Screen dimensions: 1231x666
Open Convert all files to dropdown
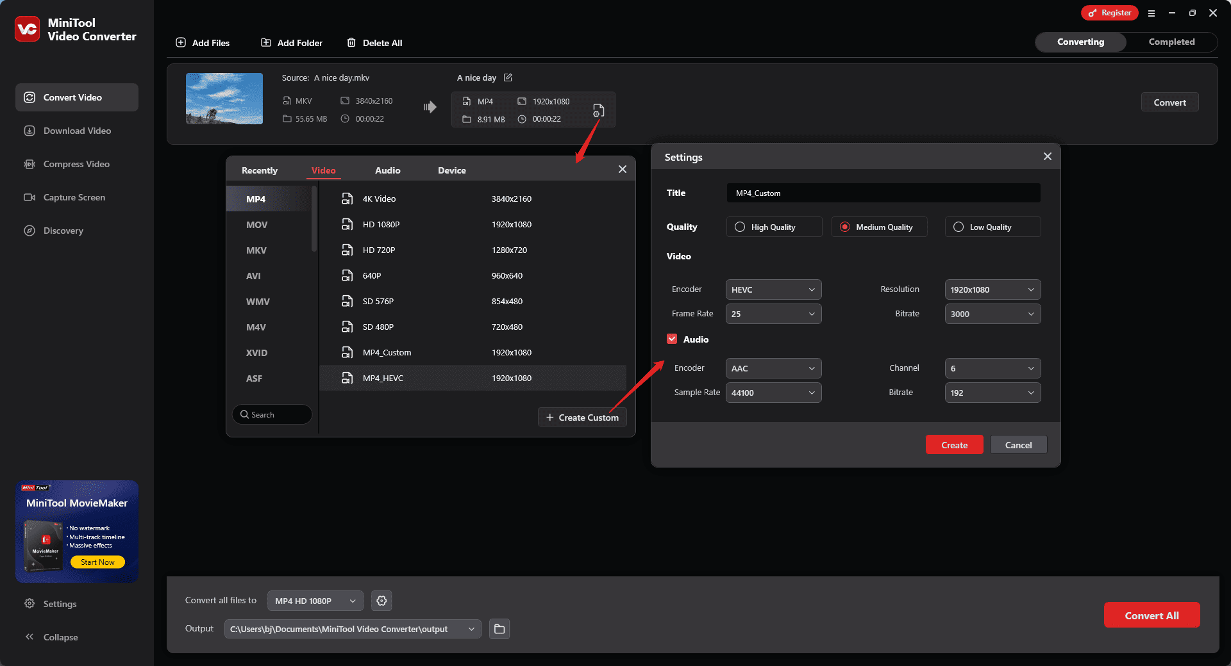315,601
